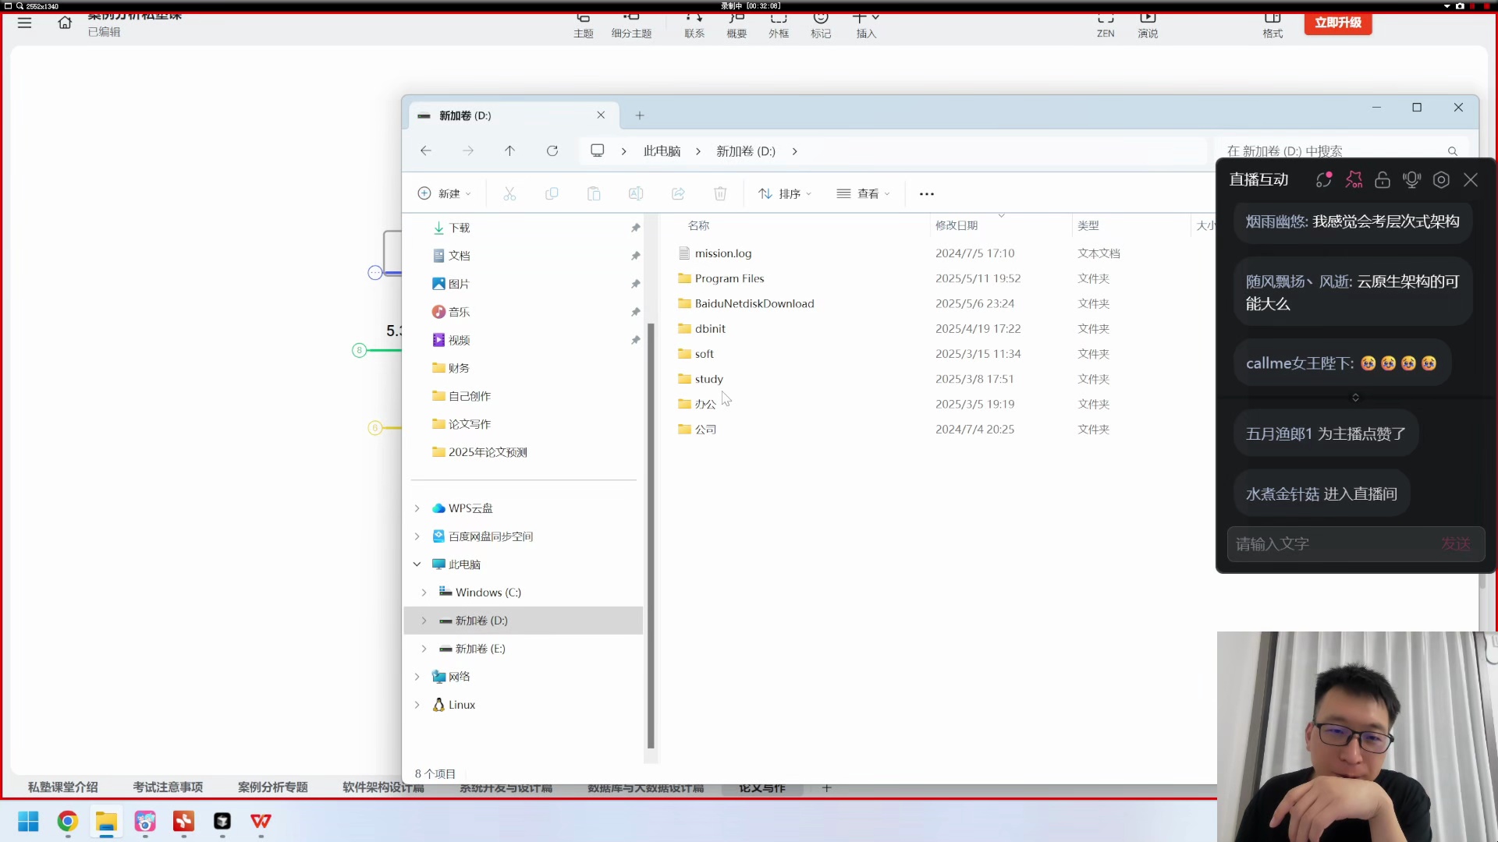Open the WPS Office taskbar icon
Viewport: 1498px width, 842px height.
coord(261,821)
